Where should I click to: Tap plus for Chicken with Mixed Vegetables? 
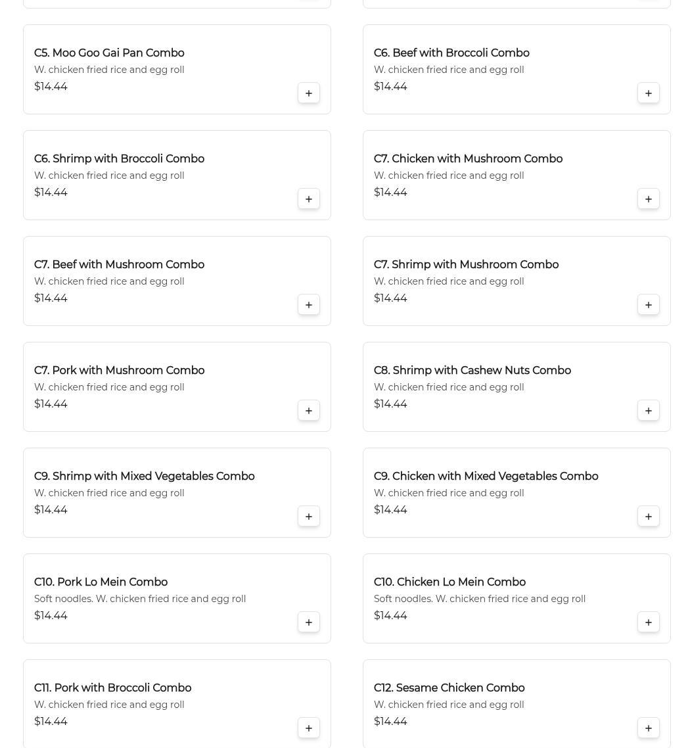coord(649,517)
